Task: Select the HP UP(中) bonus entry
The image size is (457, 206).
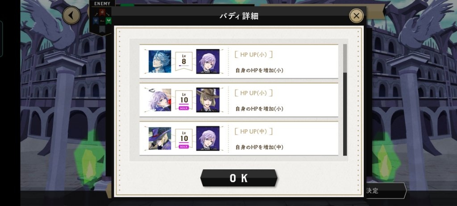Action: tap(239, 139)
